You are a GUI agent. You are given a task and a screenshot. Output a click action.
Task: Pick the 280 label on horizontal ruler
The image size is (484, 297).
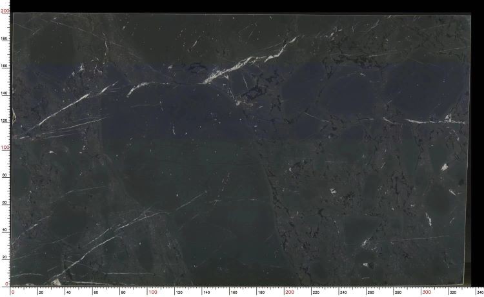(398, 292)
